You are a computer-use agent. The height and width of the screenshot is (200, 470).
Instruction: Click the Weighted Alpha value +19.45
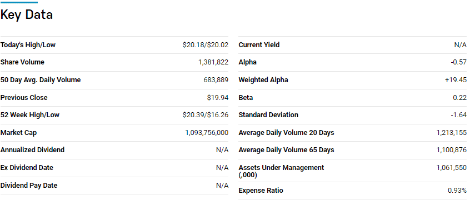pos(456,80)
